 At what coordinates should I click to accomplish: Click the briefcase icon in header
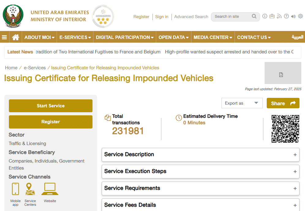coord(272,17)
